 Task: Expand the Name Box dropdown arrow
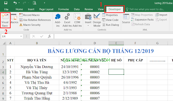click(21, 36)
